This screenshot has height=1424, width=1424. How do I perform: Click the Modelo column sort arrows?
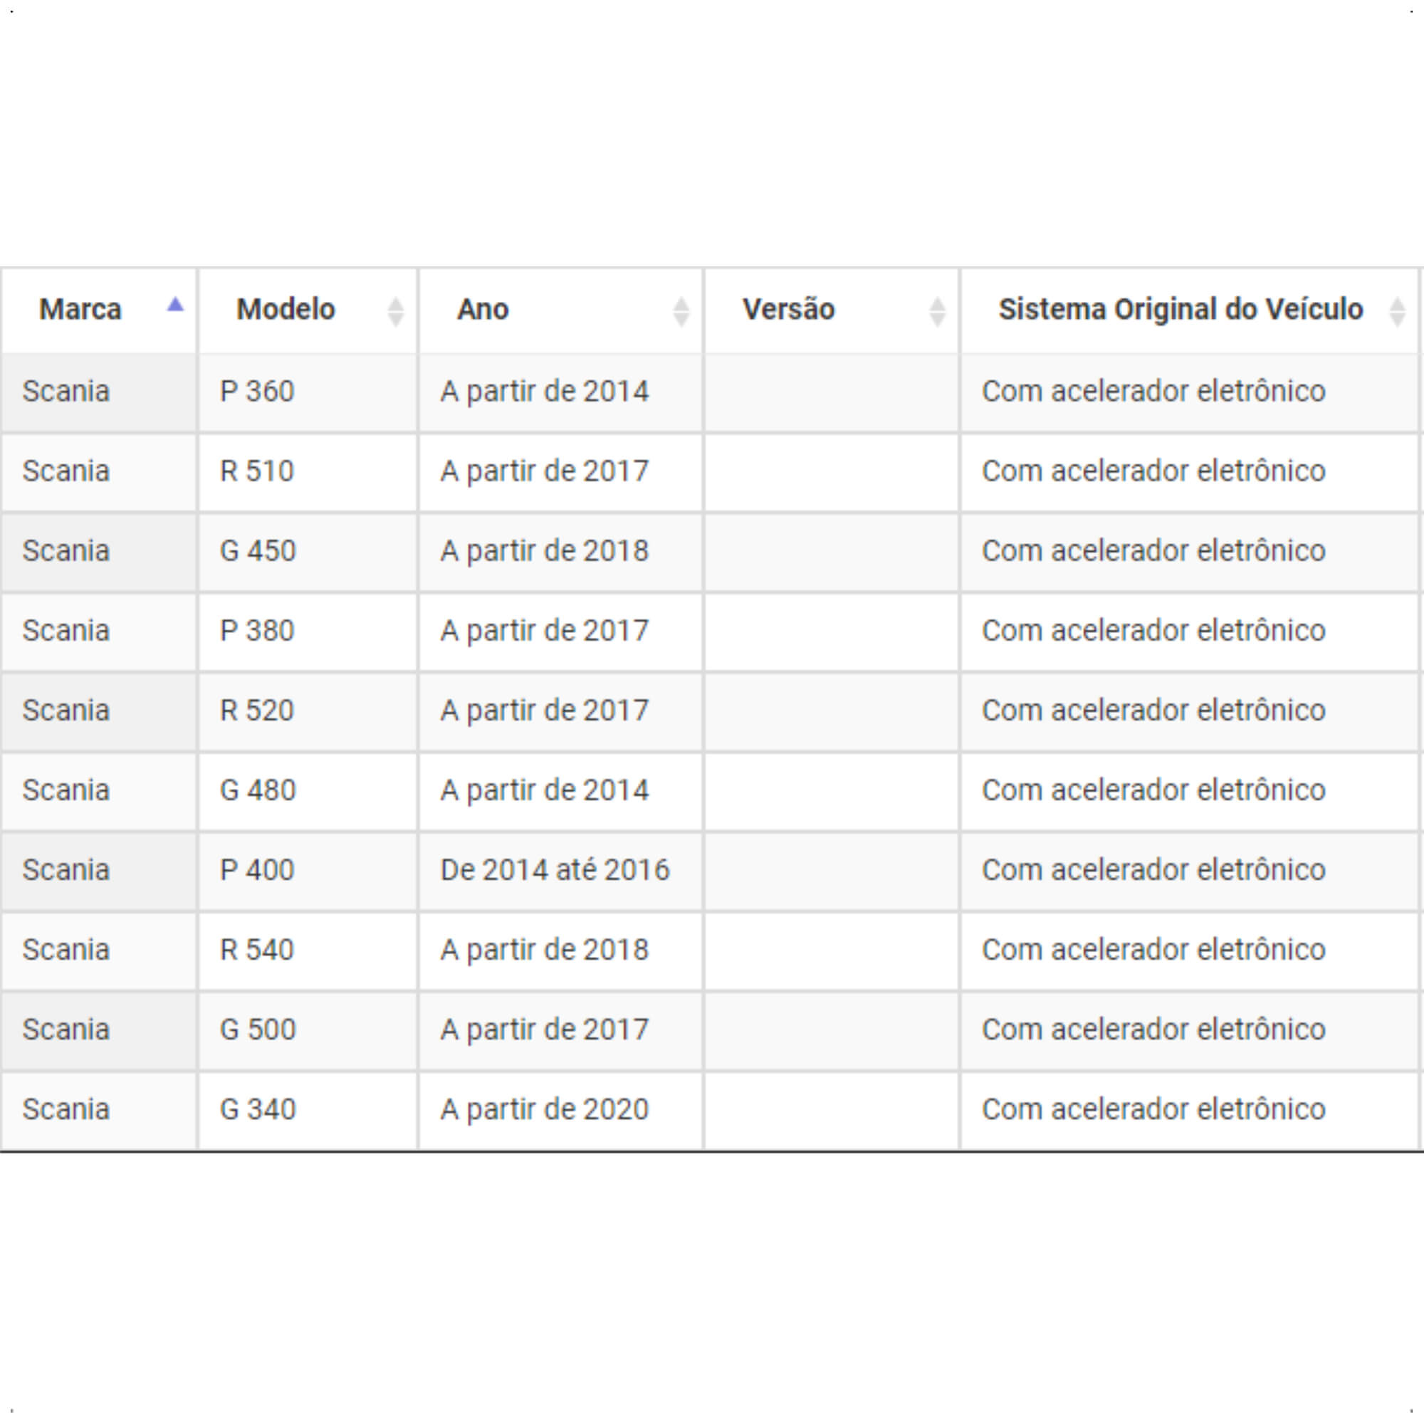(x=396, y=312)
